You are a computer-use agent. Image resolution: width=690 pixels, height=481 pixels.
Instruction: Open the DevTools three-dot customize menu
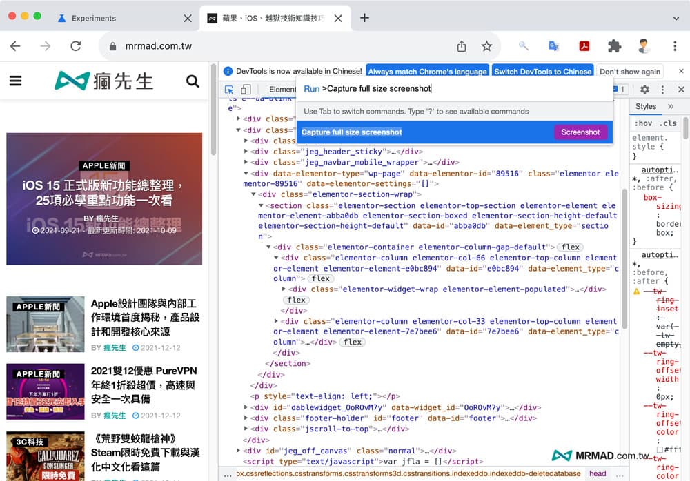662,90
